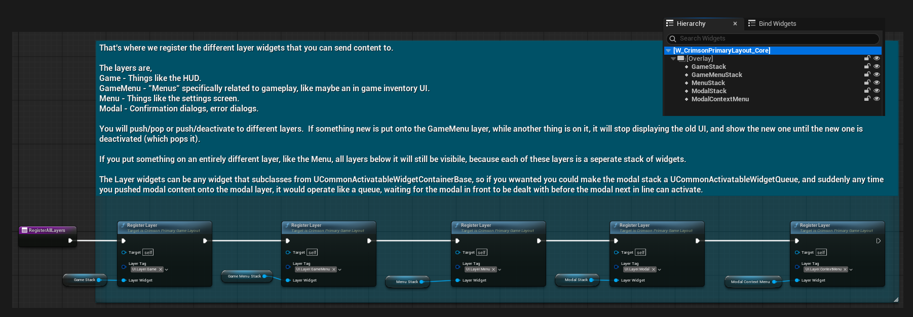Open Layer Tag dropdown for UI.Layer.ContextMenu
The image size is (913, 317).
[851, 269]
